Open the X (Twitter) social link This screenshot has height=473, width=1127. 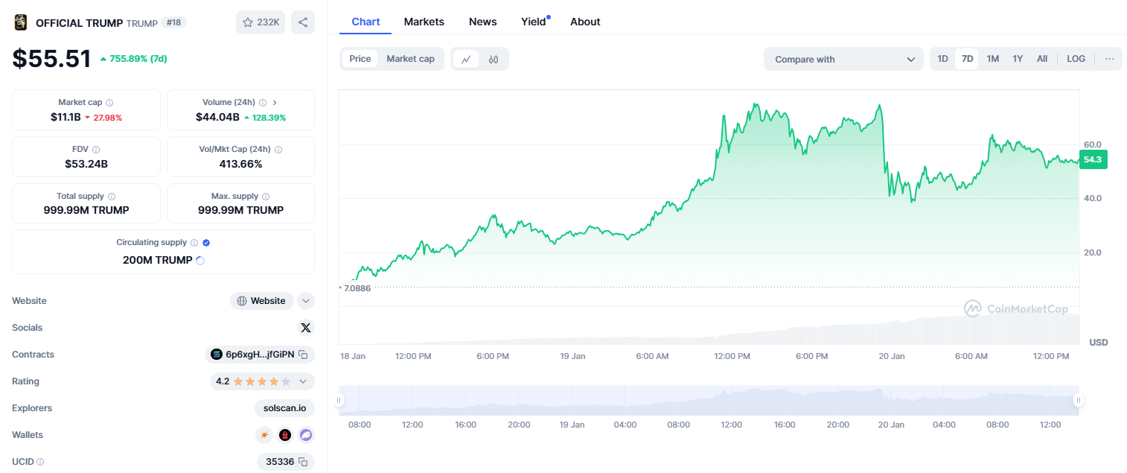[306, 328]
